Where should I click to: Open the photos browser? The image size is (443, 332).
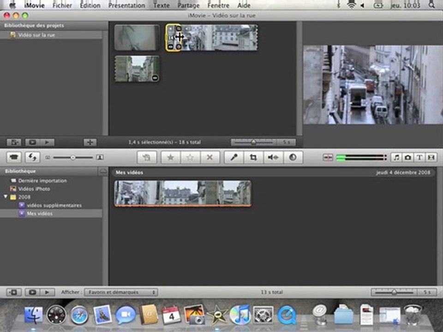[407, 157]
